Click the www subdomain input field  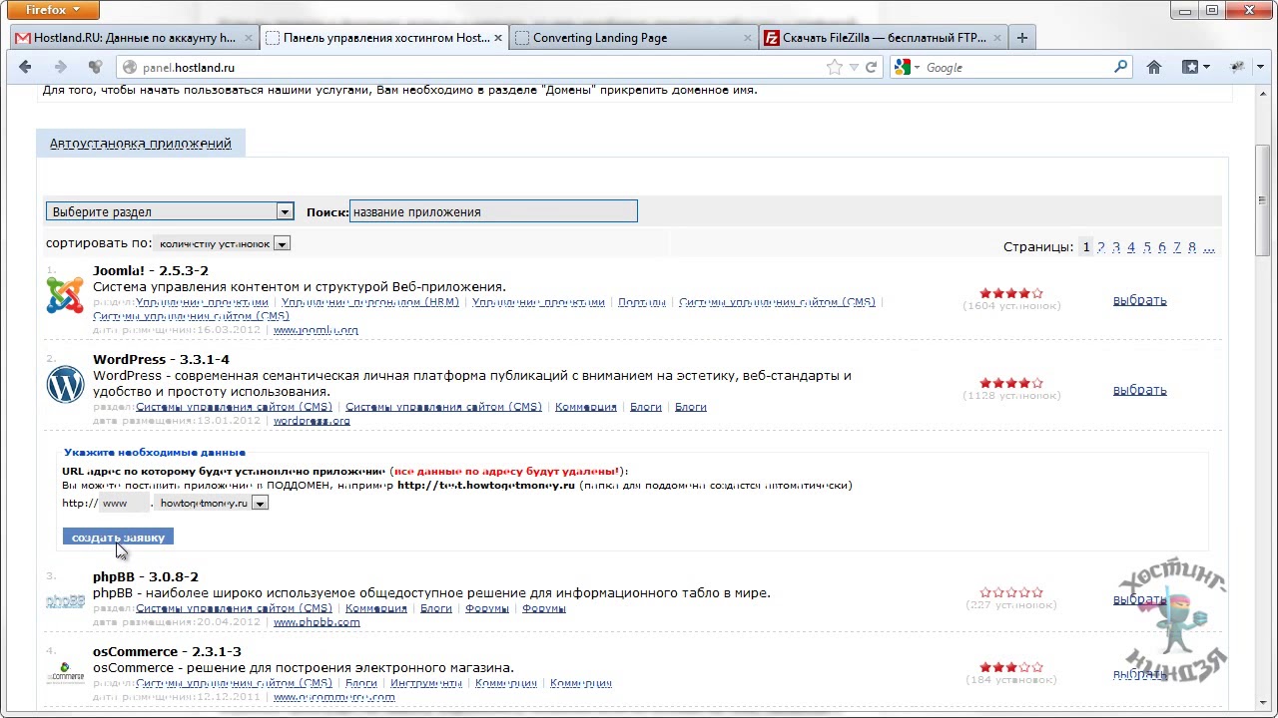click(124, 503)
